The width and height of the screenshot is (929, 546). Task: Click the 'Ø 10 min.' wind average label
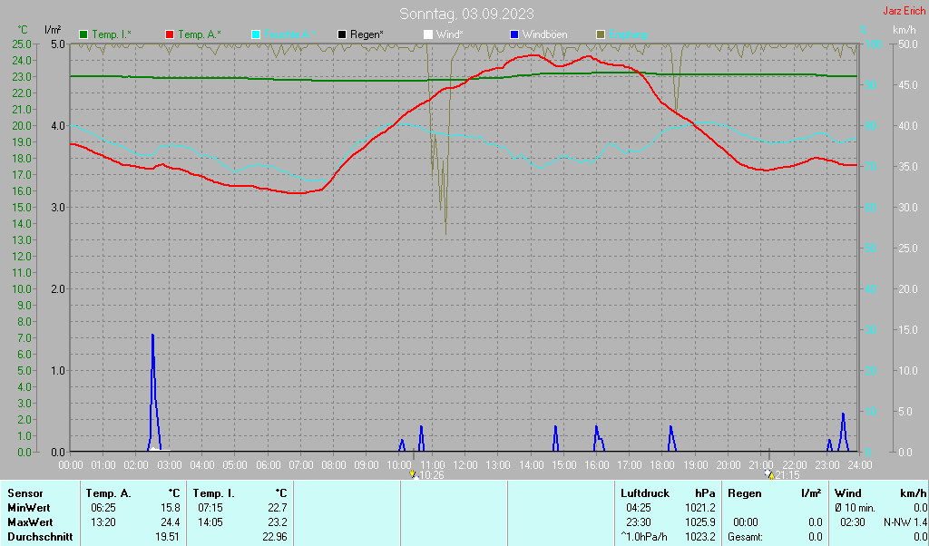(x=855, y=508)
